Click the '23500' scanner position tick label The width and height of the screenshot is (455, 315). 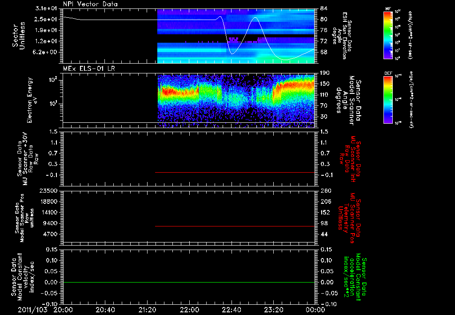pos(48,190)
